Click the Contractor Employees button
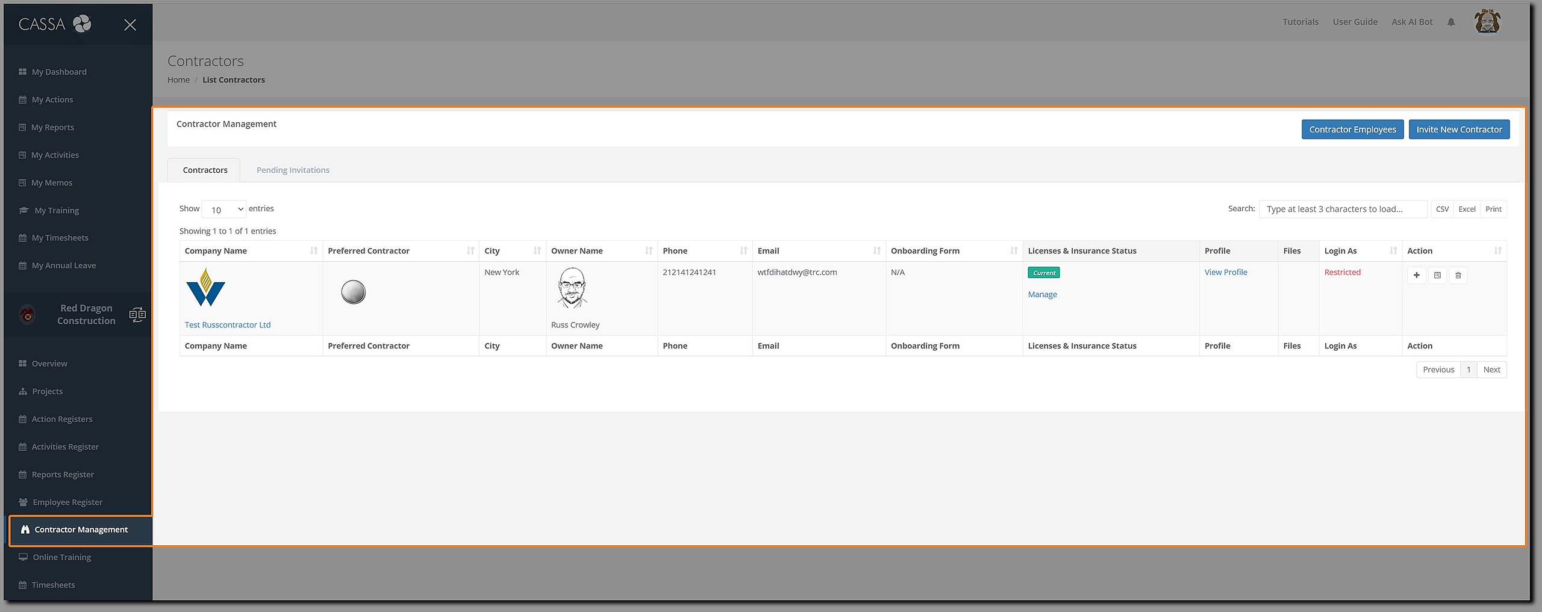This screenshot has height=612, width=1542. coord(1352,129)
